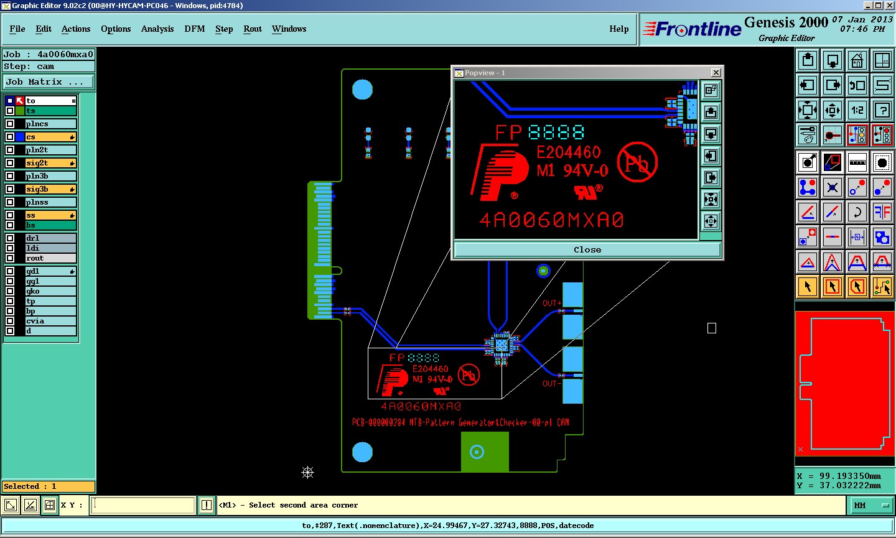Viewport: 896px width, 538px height.
Task: Open the File menu
Action: 17,29
